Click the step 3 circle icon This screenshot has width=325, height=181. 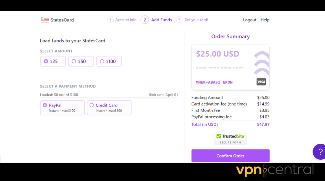(x=179, y=20)
